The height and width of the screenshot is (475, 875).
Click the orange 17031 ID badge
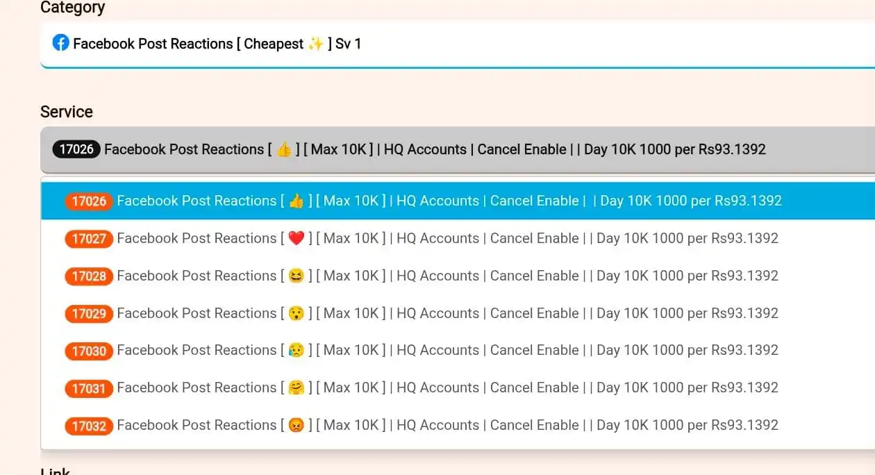click(x=89, y=388)
